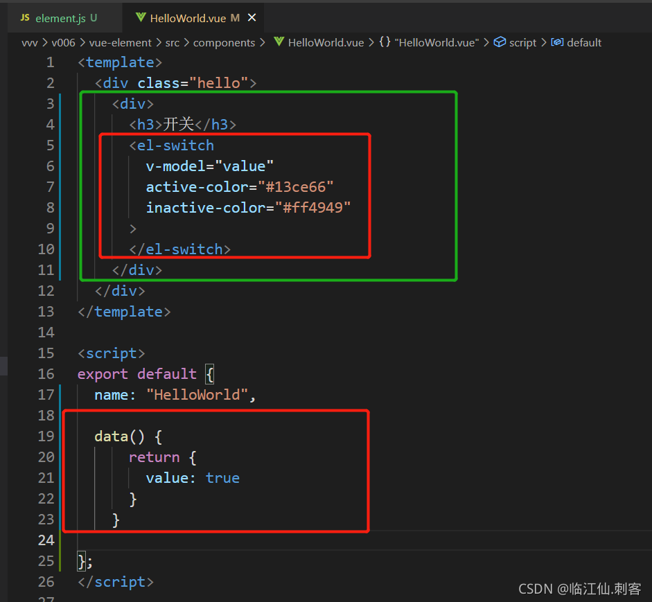
Task: Click the JS file icon on element.js tab
Action: click(x=25, y=18)
